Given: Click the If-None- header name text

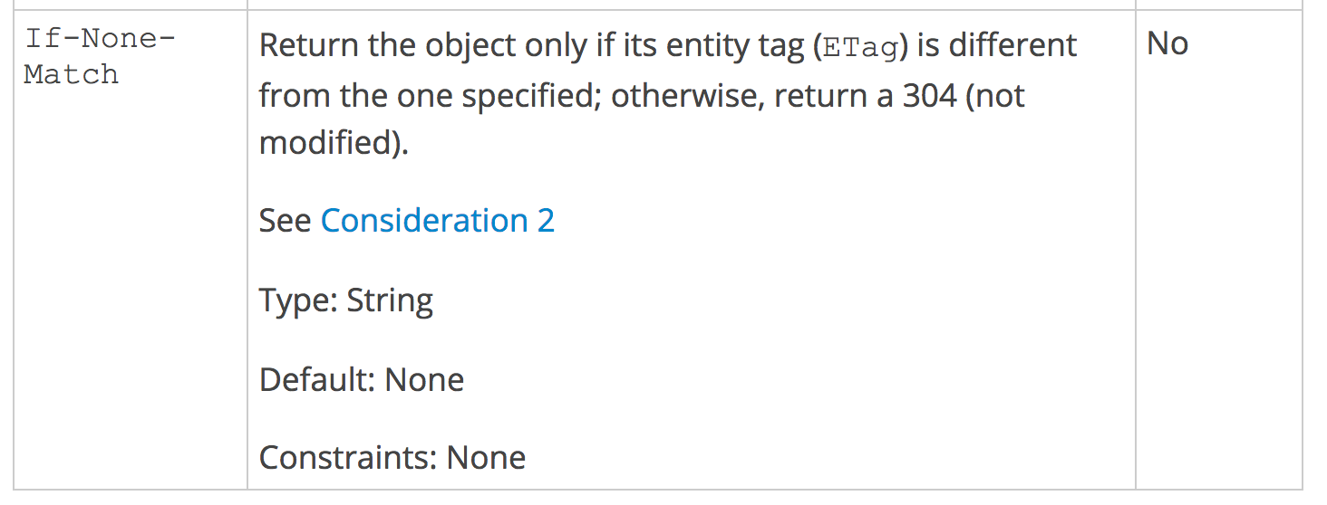Looking at the screenshot, I should [x=101, y=39].
